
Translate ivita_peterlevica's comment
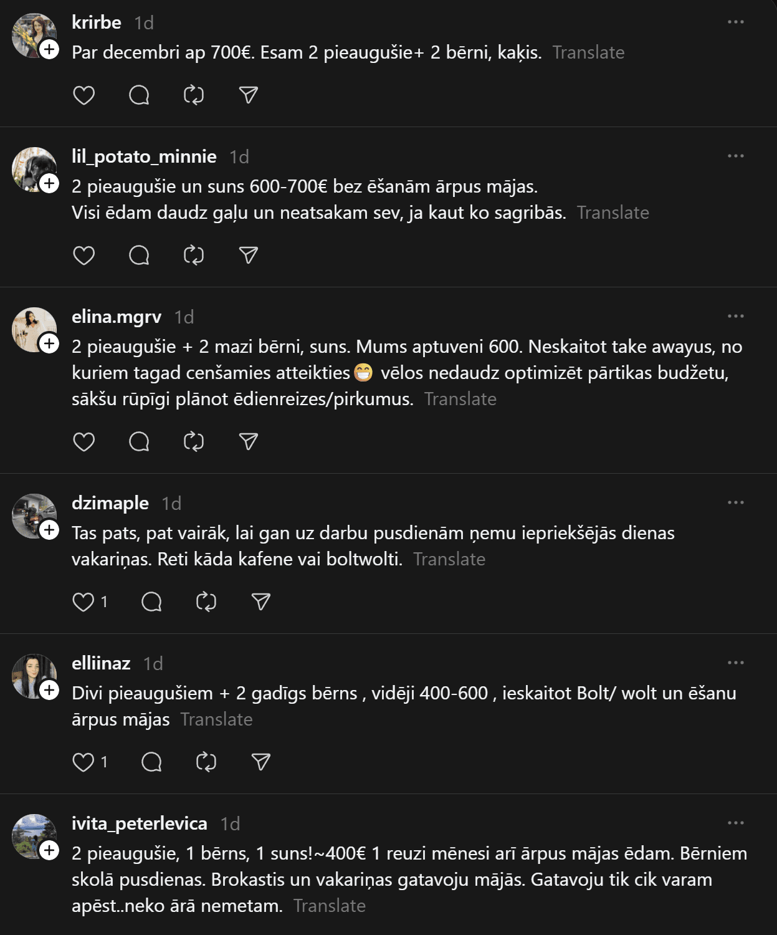pyautogui.click(x=329, y=906)
